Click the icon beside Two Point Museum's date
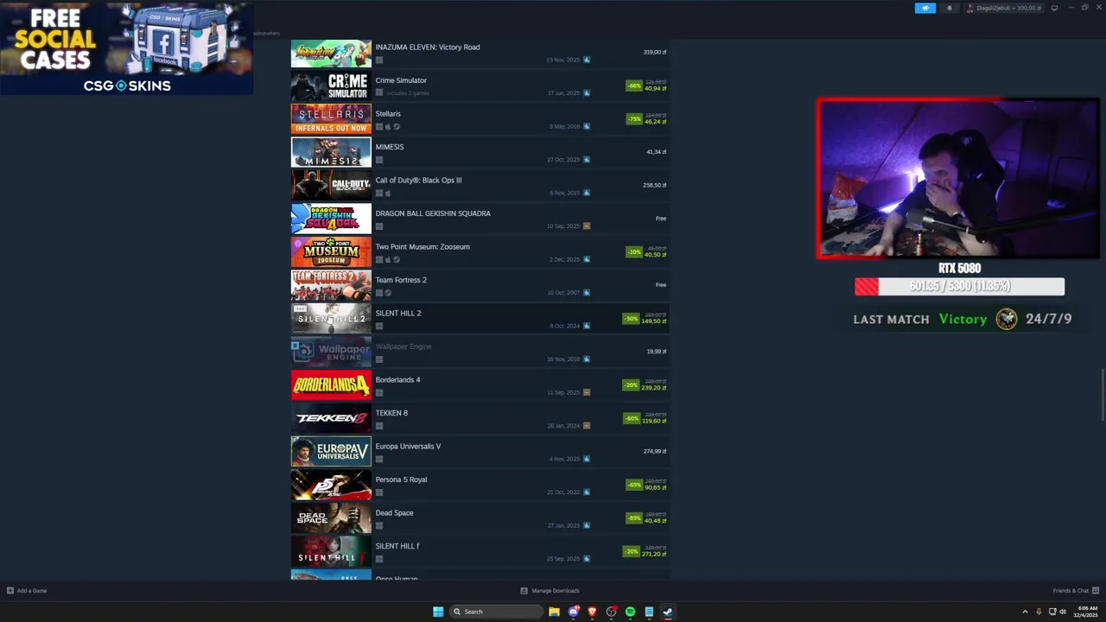The height and width of the screenshot is (622, 1106). point(587,259)
